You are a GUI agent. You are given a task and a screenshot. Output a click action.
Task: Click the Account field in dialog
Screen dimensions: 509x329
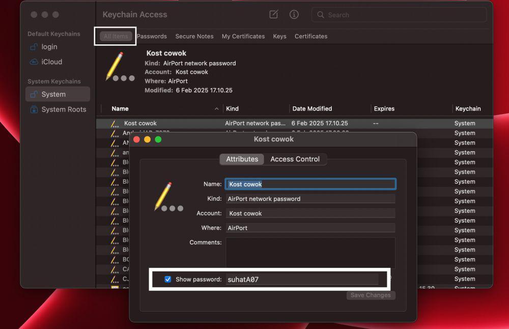[310, 213]
